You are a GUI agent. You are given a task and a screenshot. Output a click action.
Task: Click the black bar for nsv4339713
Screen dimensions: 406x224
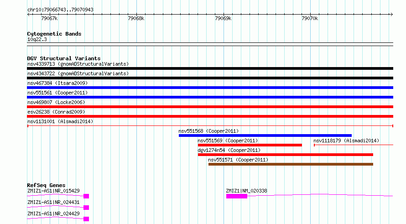(210, 68)
